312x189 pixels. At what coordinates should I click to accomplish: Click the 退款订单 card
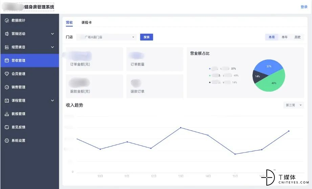pyautogui.click(x=155, y=86)
